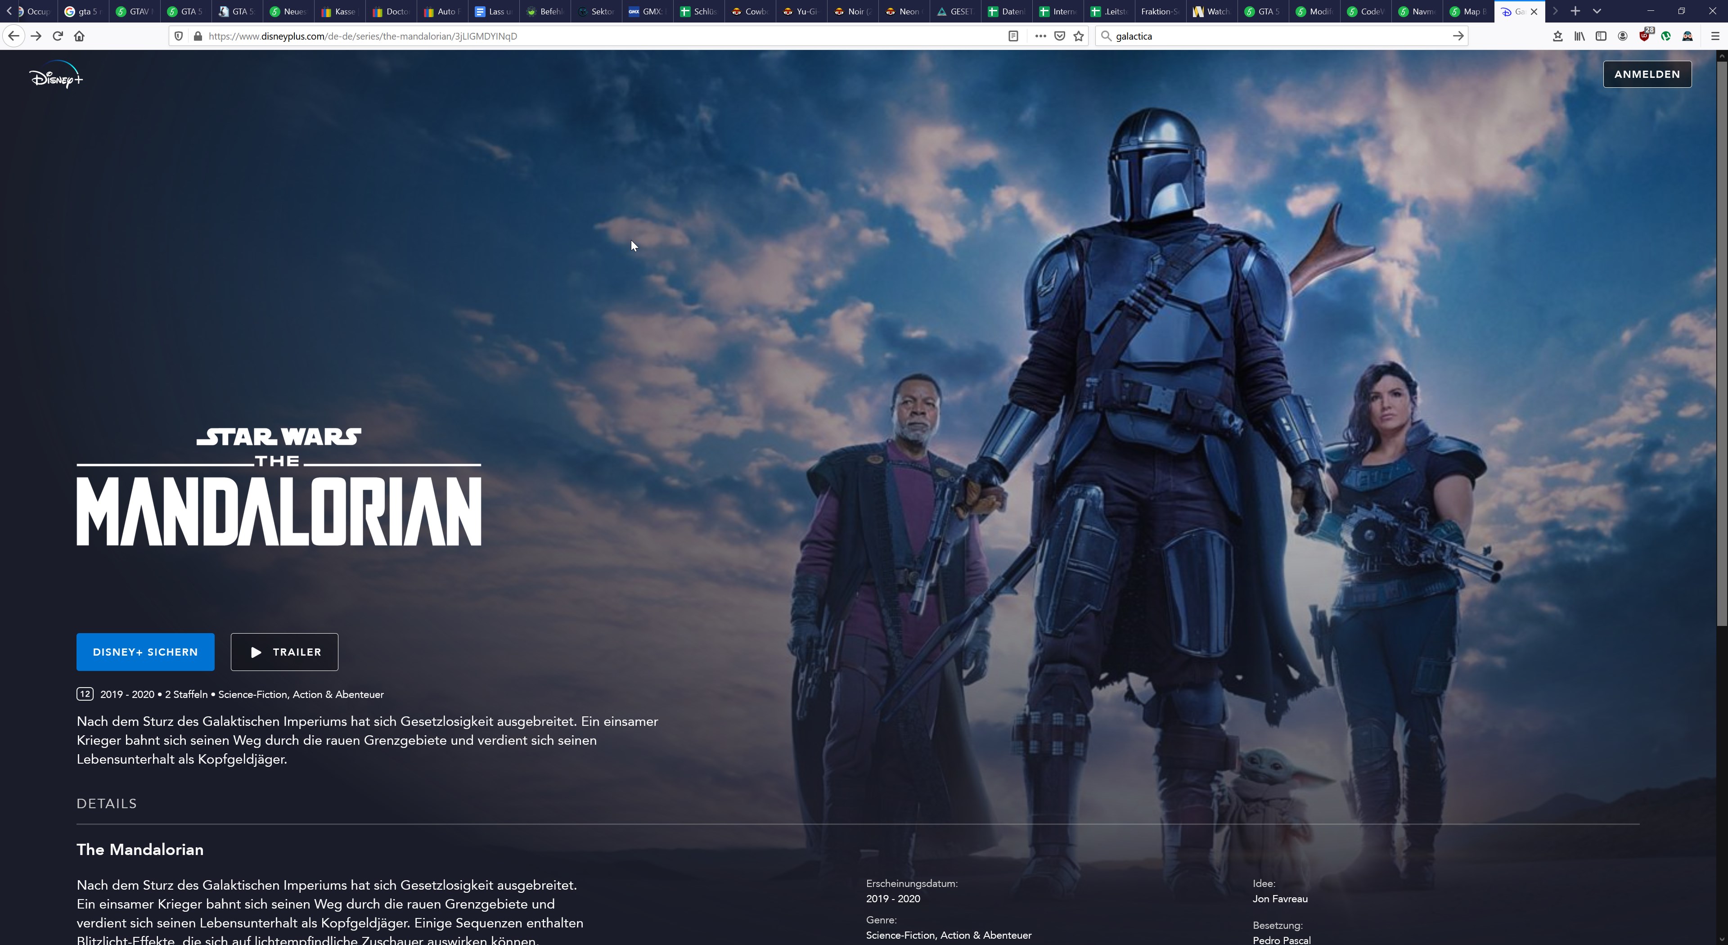This screenshot has height=945, width=1728.
Task: Switch to the 'Kasse' tab
Action: pyautogui.click(x=339, y=11)
